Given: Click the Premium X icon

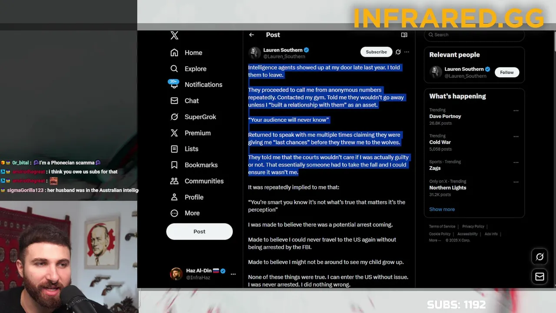Looking at the screenshot, I should pos(174,133).
